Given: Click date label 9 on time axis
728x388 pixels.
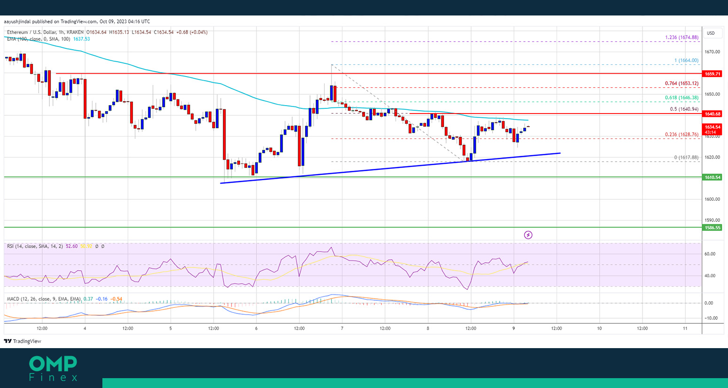Looking at the screenshot, I should coord(514,328).
